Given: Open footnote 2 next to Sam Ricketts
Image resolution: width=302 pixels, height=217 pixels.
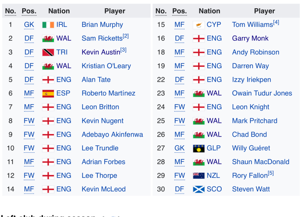Looking at the screenshot, I should tap(126, 36).
